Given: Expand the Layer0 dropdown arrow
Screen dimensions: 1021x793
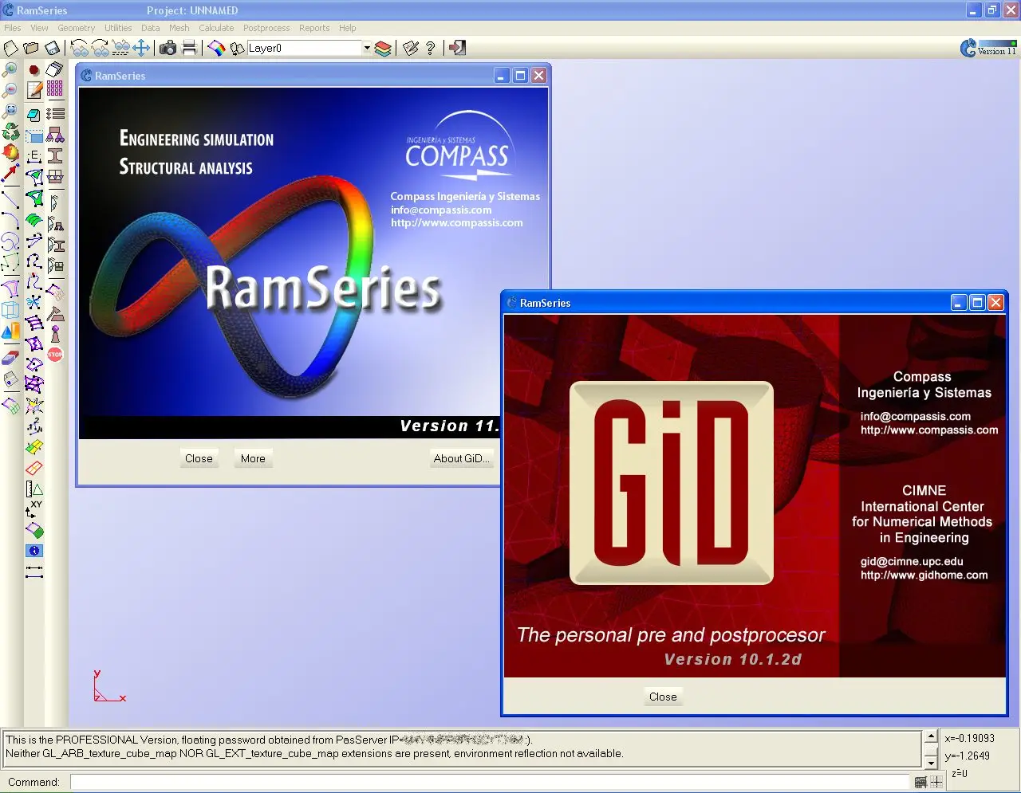Looking at the screenshot, I should click(367, 48).
